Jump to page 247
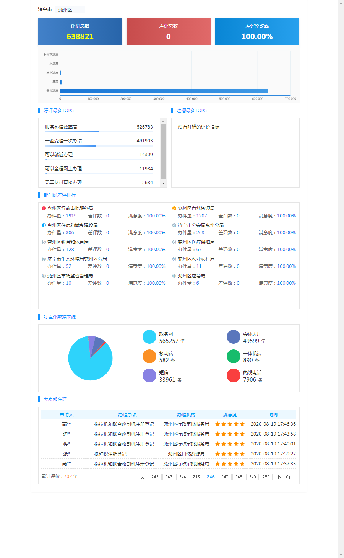This screenshot has height=558, width=344. 225,477
